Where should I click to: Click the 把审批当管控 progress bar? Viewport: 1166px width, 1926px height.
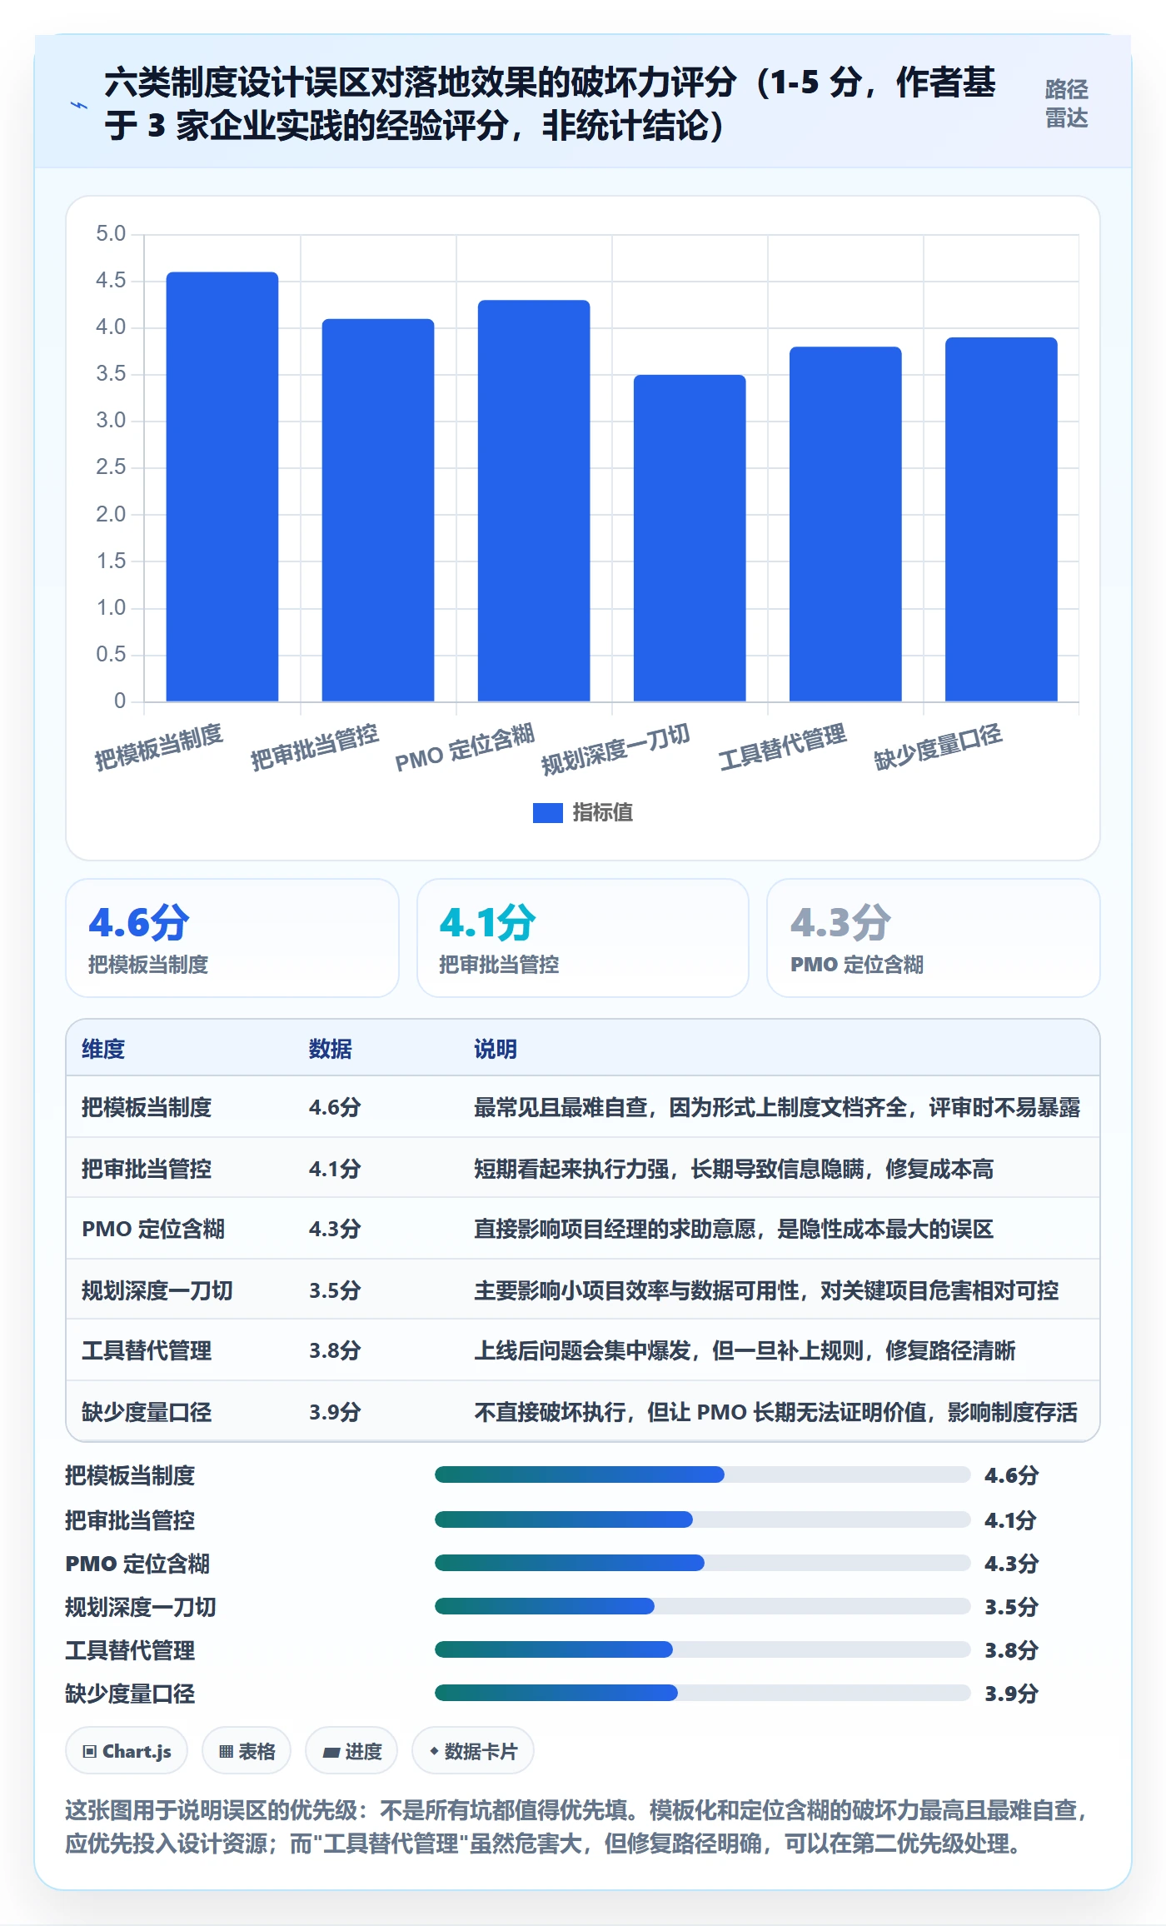tap(702, 1519)
